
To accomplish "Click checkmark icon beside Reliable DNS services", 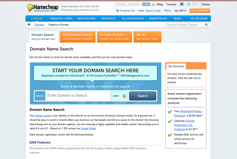I will tap(170, 135).
